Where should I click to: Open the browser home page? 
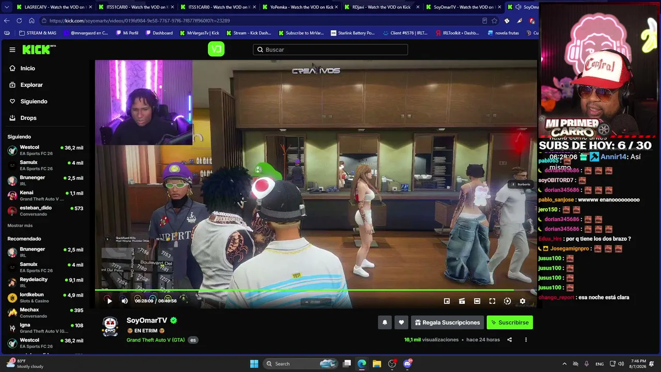coord(32,21)
